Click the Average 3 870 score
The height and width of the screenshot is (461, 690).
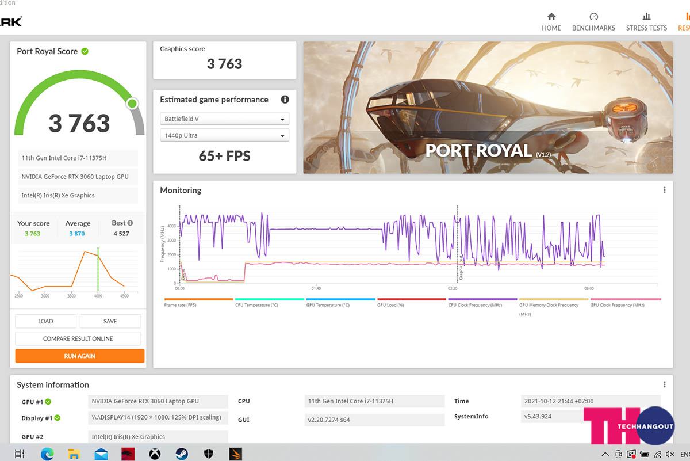tap(77, 234)
